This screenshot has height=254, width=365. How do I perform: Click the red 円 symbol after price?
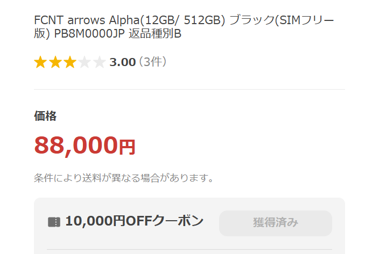click(127, 147)
